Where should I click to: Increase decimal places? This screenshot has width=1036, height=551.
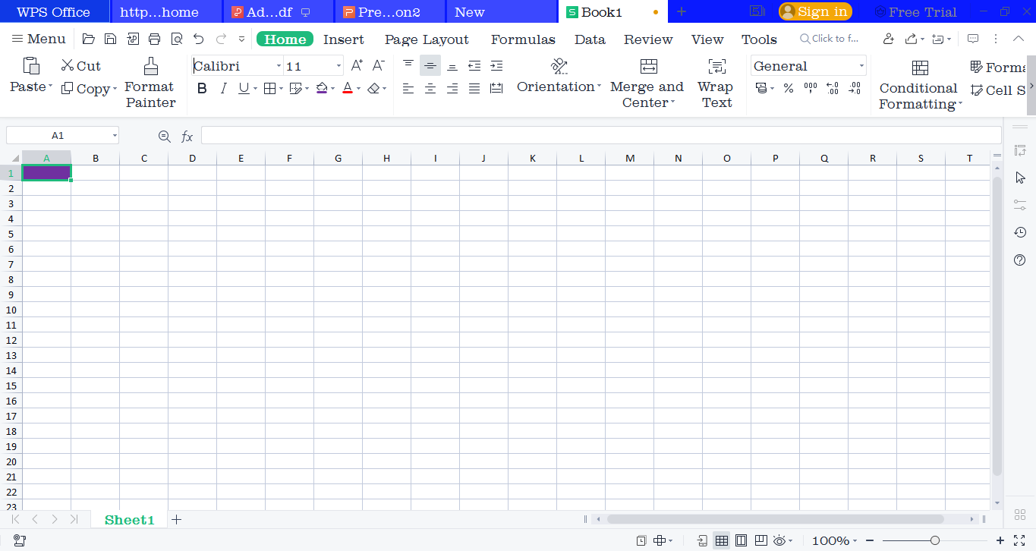click(x=832, y=88)
